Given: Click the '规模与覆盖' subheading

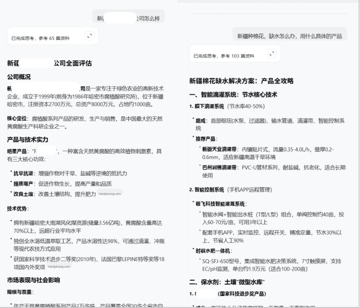Looking at the screenshot, I should click(19, 292).
